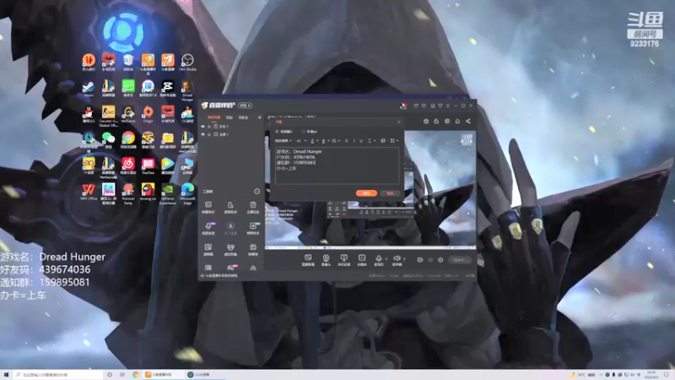Open the Task View taskbar button
This screenshot has height=380, width=675.
tap(121, 375)
